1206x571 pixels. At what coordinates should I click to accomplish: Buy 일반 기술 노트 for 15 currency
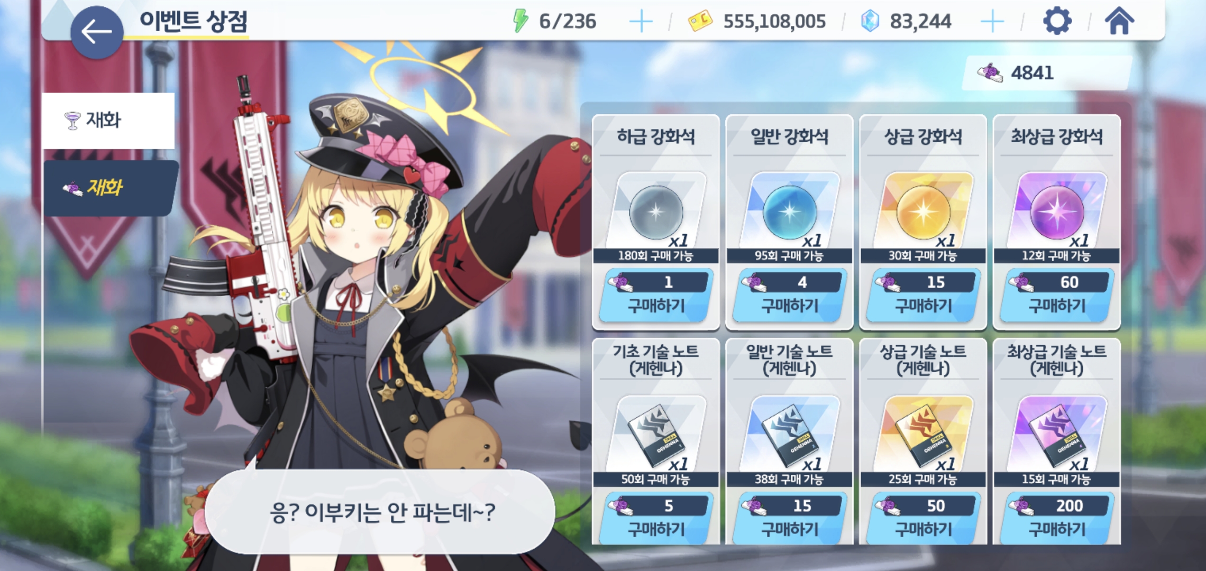coord(790,518)
